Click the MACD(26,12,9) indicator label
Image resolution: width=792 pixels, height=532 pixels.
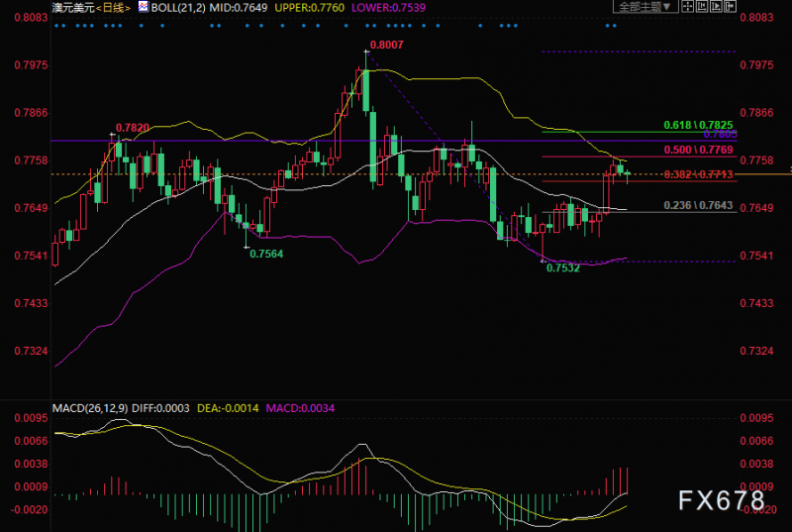tap(90, 408)
